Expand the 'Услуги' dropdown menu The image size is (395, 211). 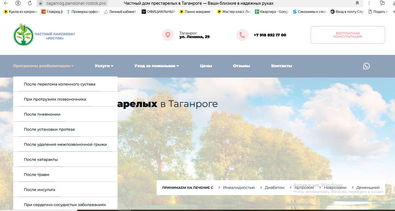104,66
